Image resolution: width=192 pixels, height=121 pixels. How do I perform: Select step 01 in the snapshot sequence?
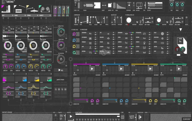(77, 120)
